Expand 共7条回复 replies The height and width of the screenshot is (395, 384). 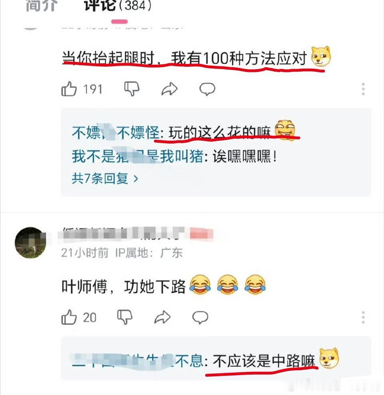pos(105,179)
